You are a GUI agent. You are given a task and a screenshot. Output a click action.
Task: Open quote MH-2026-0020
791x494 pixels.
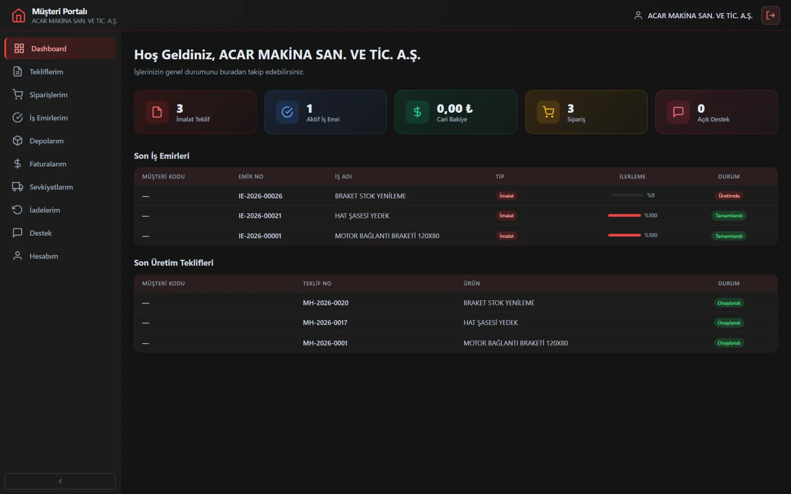(455, 303)
